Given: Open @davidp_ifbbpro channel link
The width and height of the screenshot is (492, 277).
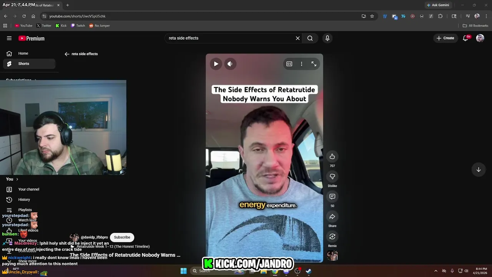Looking at the screenshot, I should click(94, 237).
